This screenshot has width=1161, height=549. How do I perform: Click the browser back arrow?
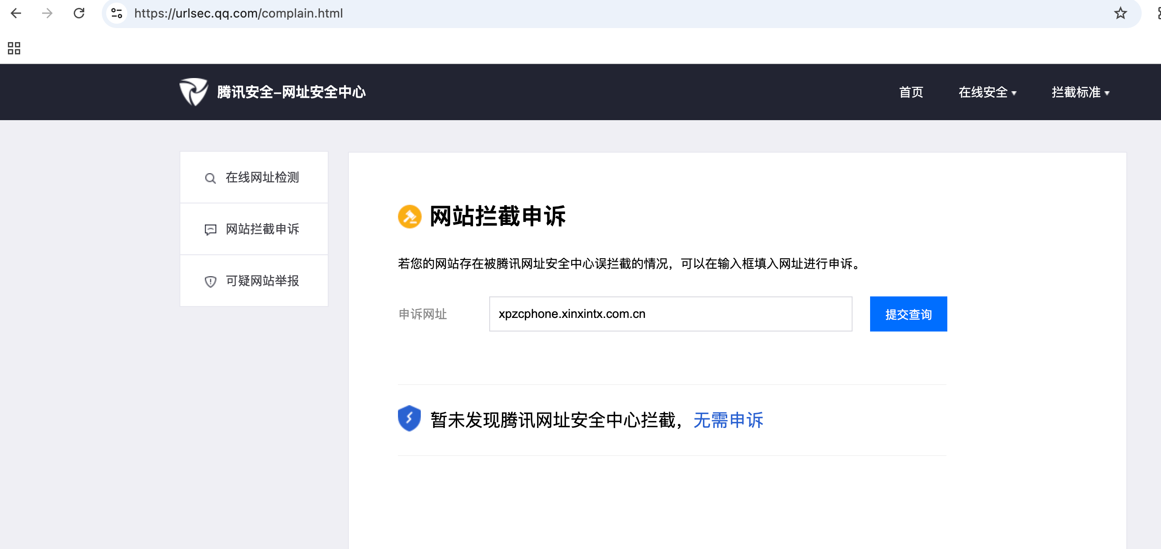click(16, 13)
